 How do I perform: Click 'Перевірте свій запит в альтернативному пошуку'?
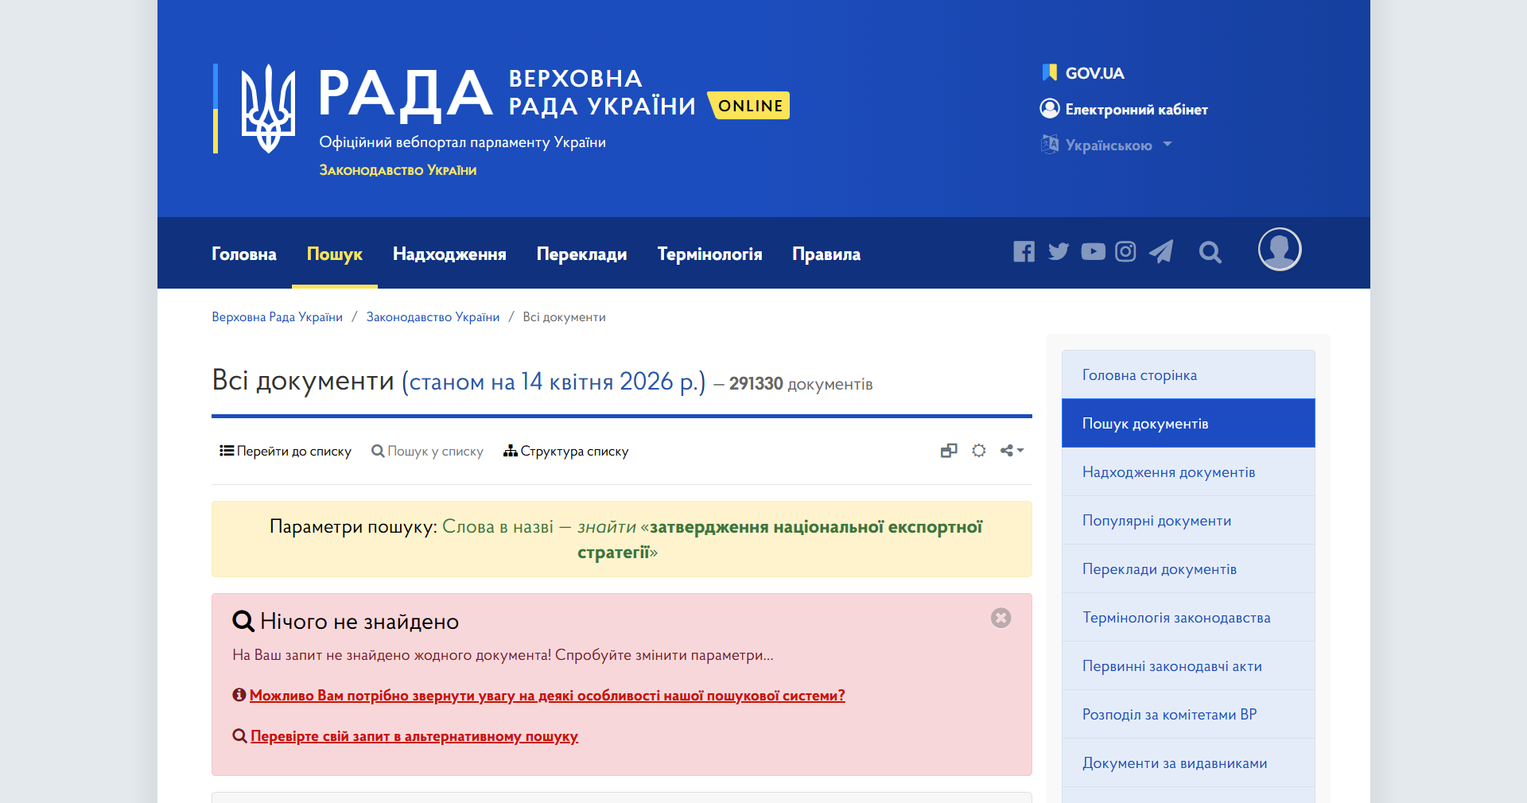click(414, 736)
